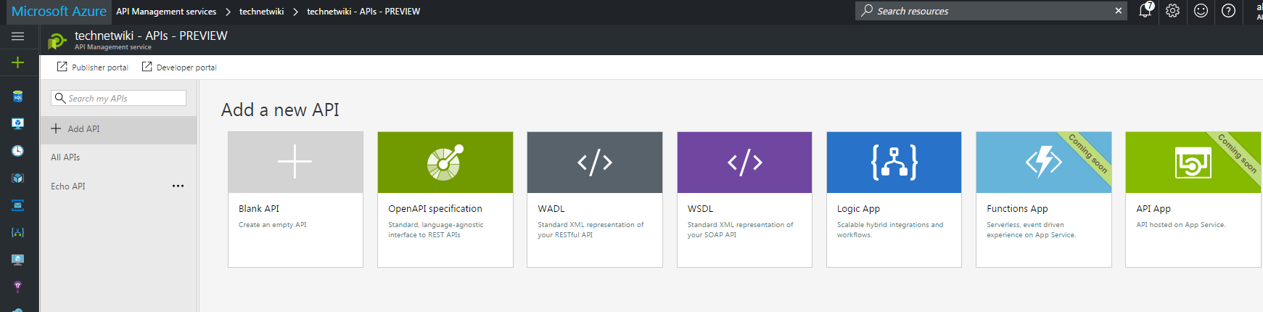Click the feedback smiley icon
This screenshot has height=312, width=1263.
(x=1201, y=11)
